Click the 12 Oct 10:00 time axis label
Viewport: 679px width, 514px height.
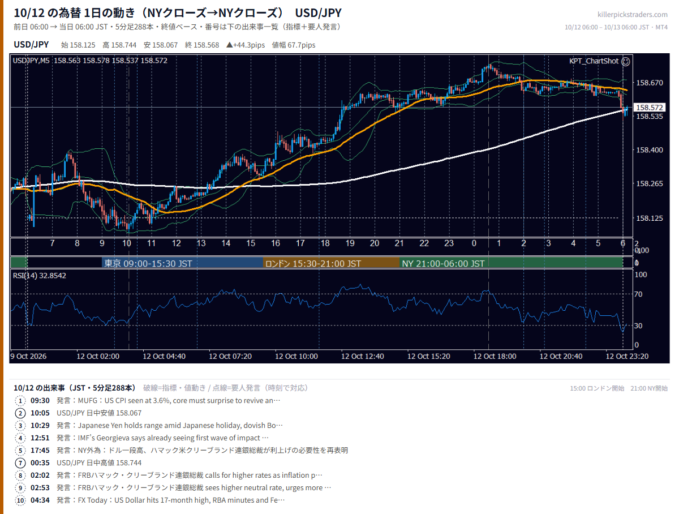point(296,356)
